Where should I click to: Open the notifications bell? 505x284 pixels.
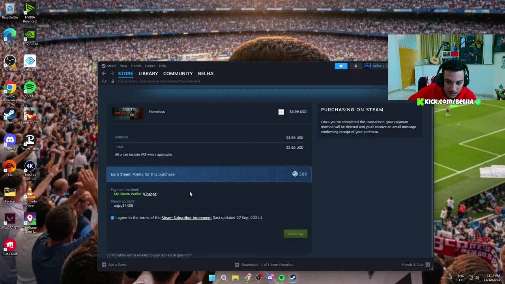355,66
